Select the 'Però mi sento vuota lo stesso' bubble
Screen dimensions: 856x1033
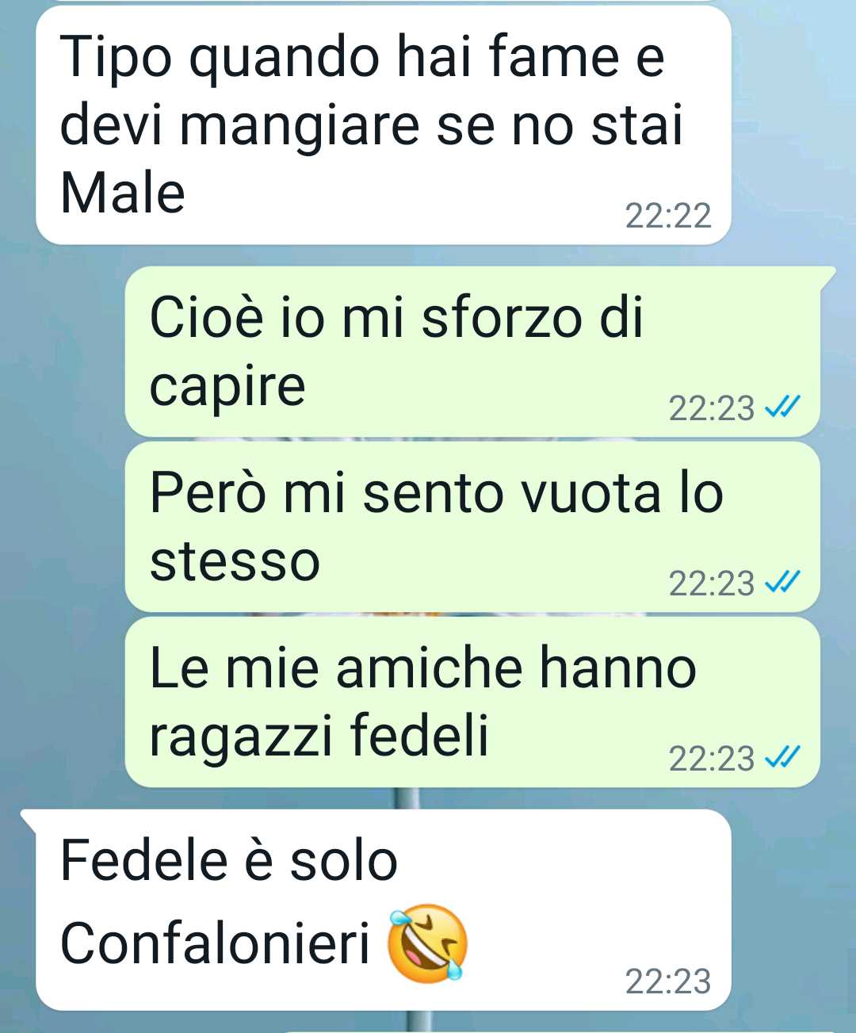click(472, 527)
